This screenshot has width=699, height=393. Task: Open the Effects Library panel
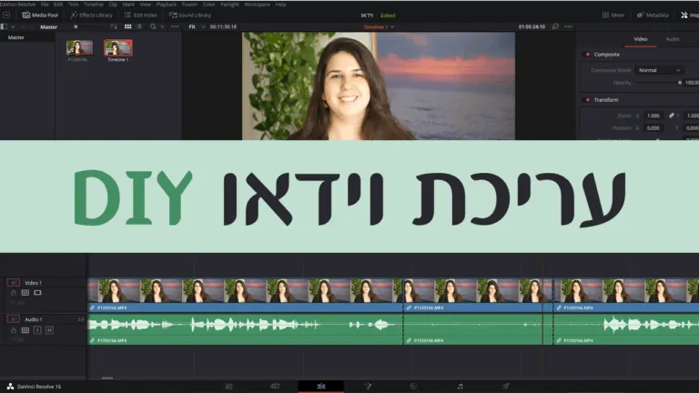(x=91, y=15)
